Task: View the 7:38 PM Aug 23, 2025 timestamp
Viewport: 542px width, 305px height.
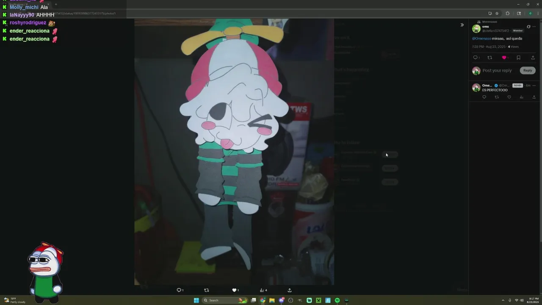Action: (489, 47)
